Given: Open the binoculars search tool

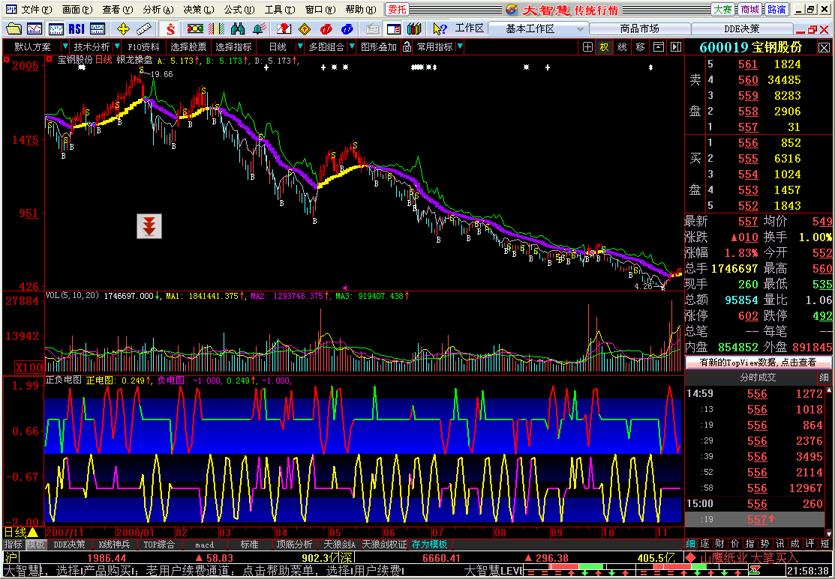Looking at the screenshot, I should (238, 28).
